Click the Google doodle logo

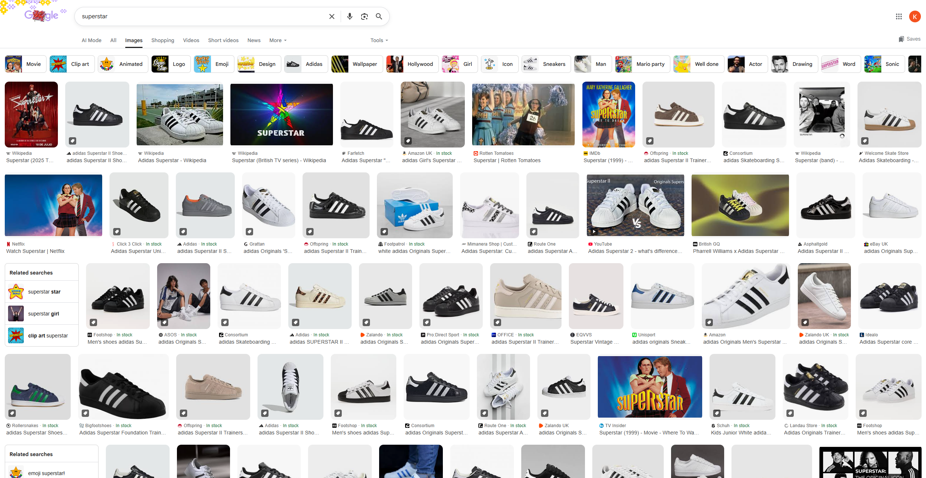41,15
